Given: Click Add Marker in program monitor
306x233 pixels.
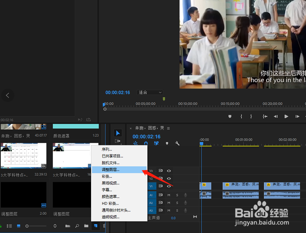Looking at the screenshot, I should 230,116.
